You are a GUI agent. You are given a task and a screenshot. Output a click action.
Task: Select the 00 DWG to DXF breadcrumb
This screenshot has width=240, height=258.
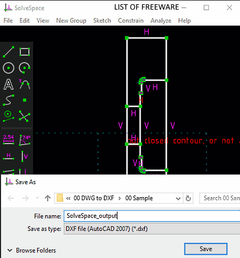(94, 198)
